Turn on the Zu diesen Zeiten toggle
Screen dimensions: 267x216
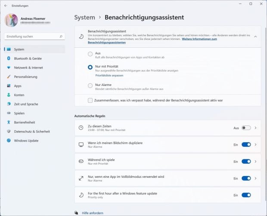[246, 128]
